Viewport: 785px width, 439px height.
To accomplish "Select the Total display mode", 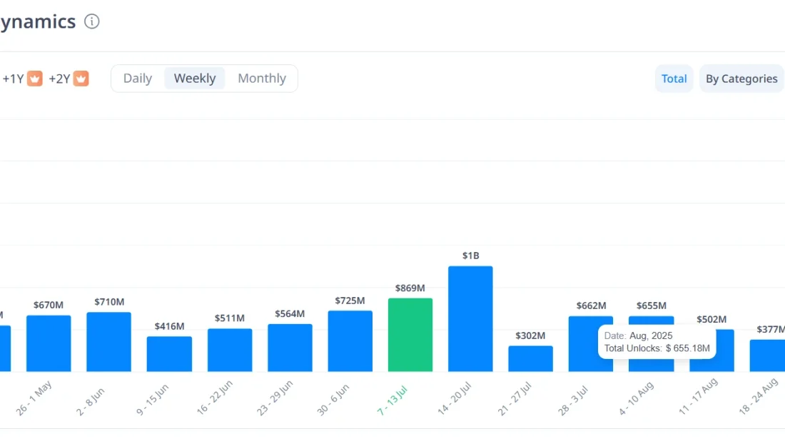I will [674, 79].
